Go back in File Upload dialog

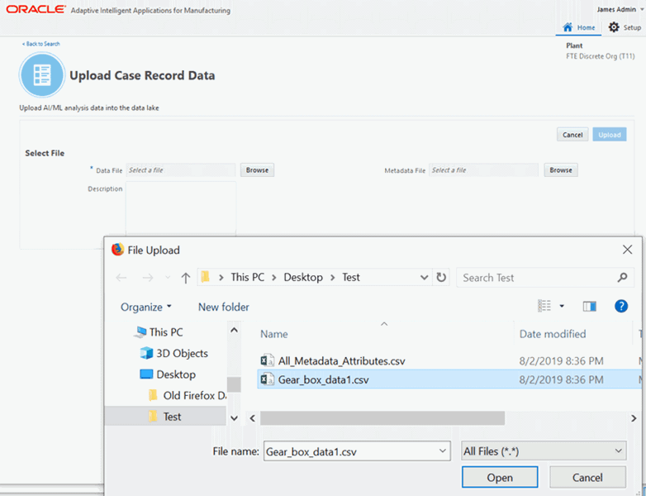pos(121,278)
